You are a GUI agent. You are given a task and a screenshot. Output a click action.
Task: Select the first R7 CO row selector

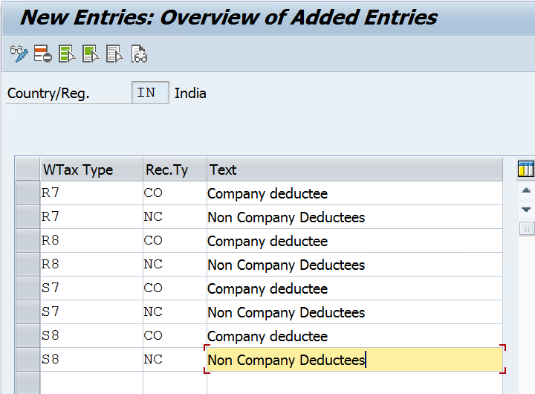27,193
